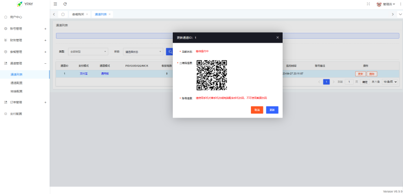The width and height of the screenshot is (403, 194).
Task: Expand 财务管理 with its plus sign
Action: point(45,40)
